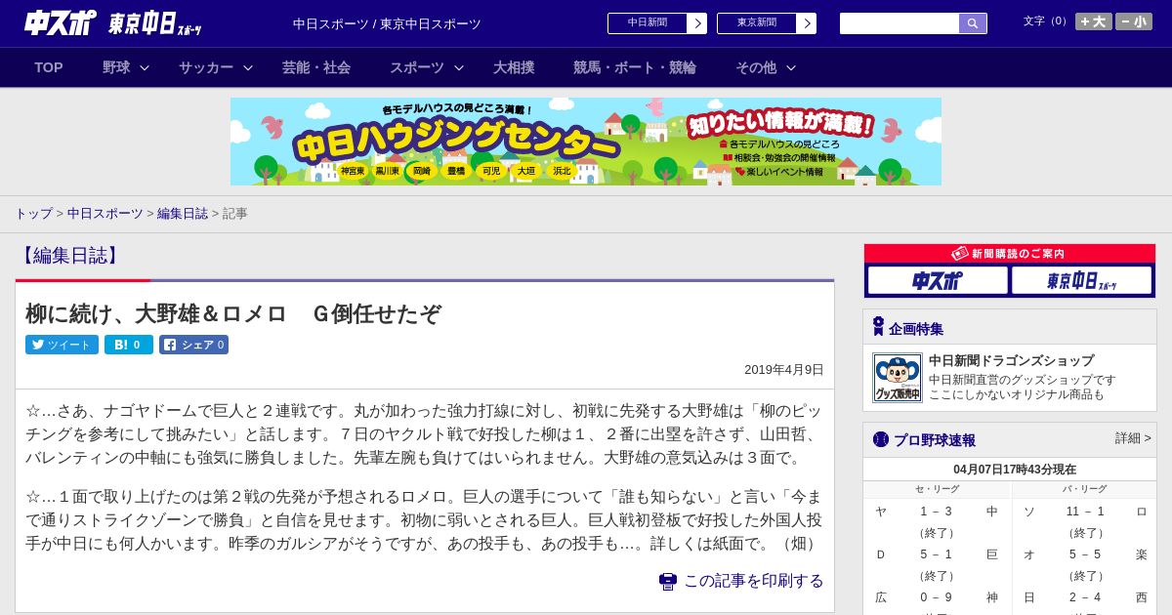This screenshot has width=1172, height=615.
Task: Click the プロ野球速報 baseball icon
Action: coord(880,439)
